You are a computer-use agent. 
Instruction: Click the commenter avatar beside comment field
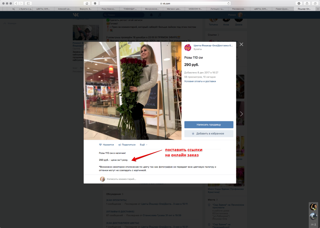(x=102, y=179)
